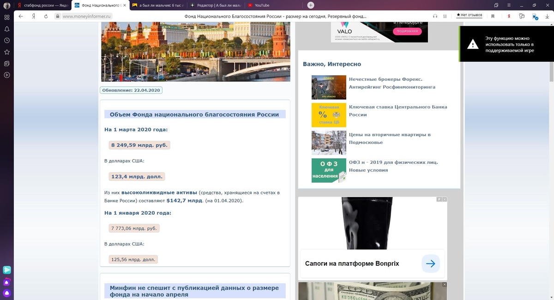Open collections icon in sidebar
Viewport: 554px width, 300px height.
click(7, 63)
